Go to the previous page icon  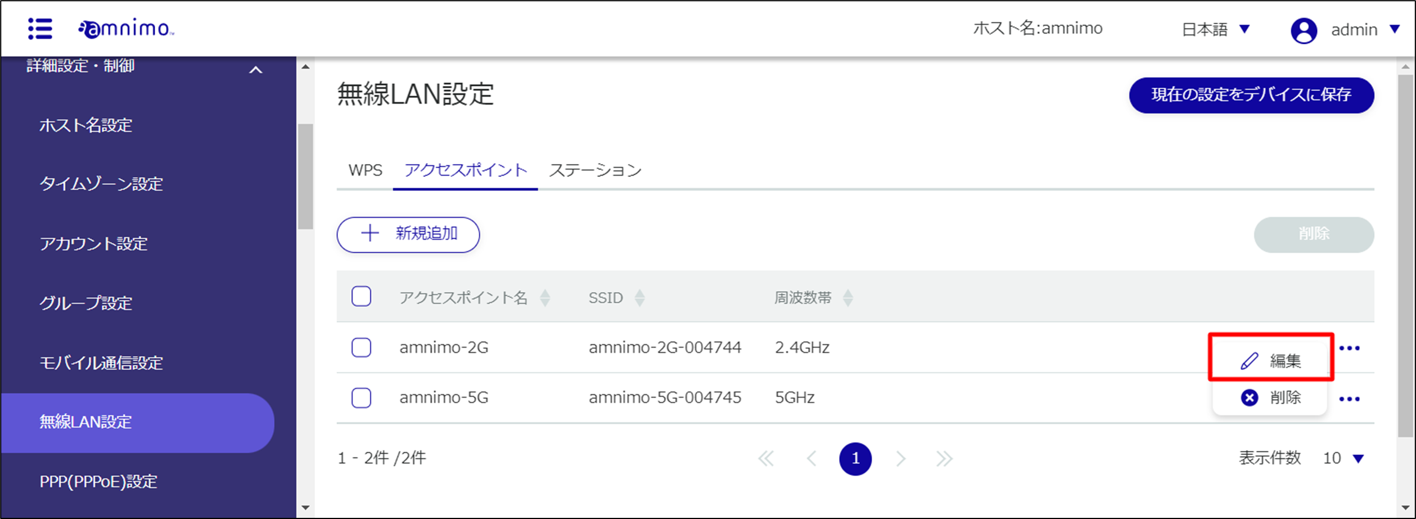click(x=811, y=459)
